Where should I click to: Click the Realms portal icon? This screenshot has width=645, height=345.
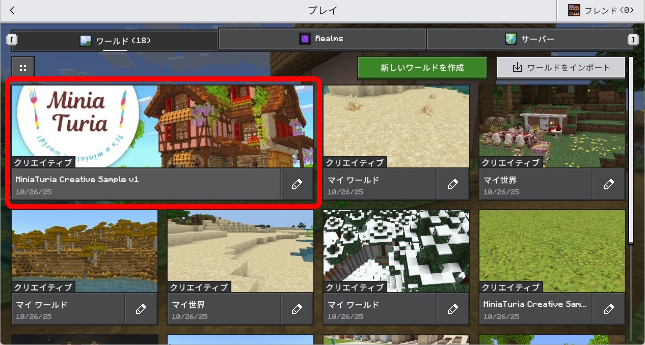[305, 38]
